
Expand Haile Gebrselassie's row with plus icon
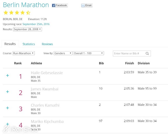8,76
